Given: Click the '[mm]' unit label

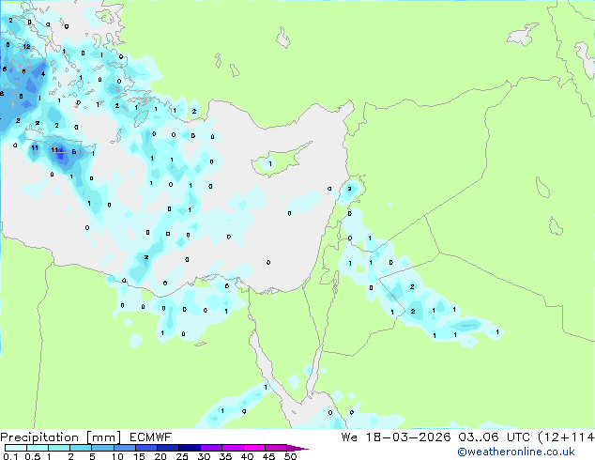Looking at the screenshot, I should click(x=103, y=437).
